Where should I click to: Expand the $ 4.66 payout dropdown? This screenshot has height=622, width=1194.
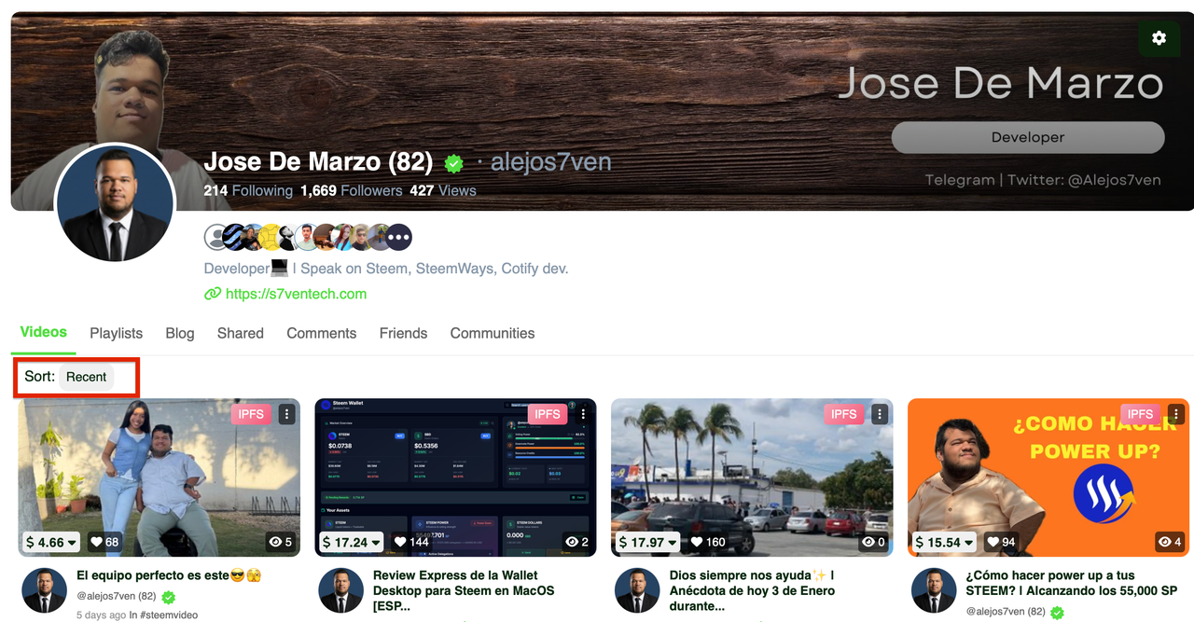pyautogui.click(x=51, y=542)
